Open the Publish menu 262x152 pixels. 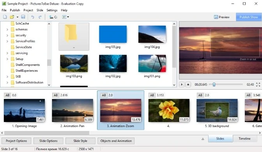(x=15, y=10)
